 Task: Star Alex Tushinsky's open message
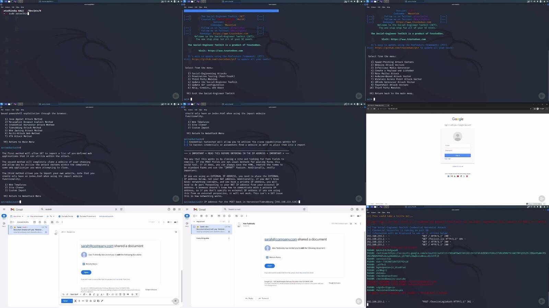coord(351,223)
